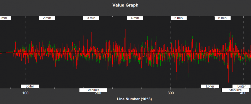The image size is (251, 104).
Task: Select the Loiter label between lines 300 and 400
Action: (210, 86)
